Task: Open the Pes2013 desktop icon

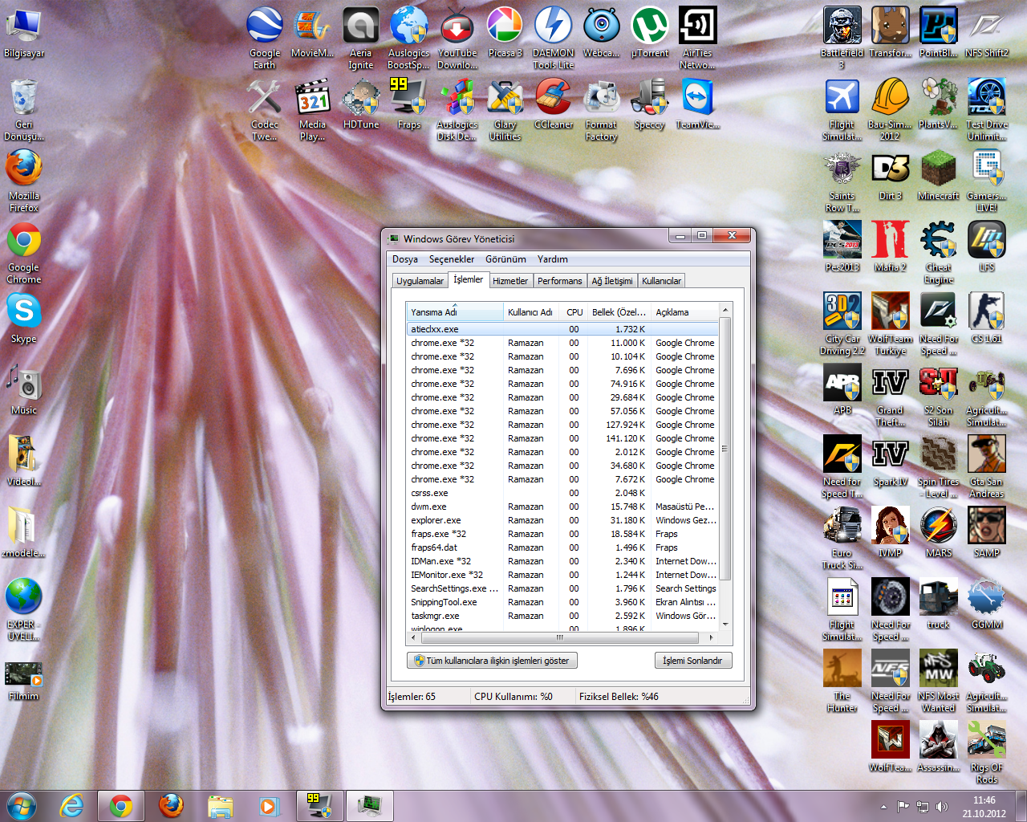Action: pyautogui.click(x=842, y=246)
